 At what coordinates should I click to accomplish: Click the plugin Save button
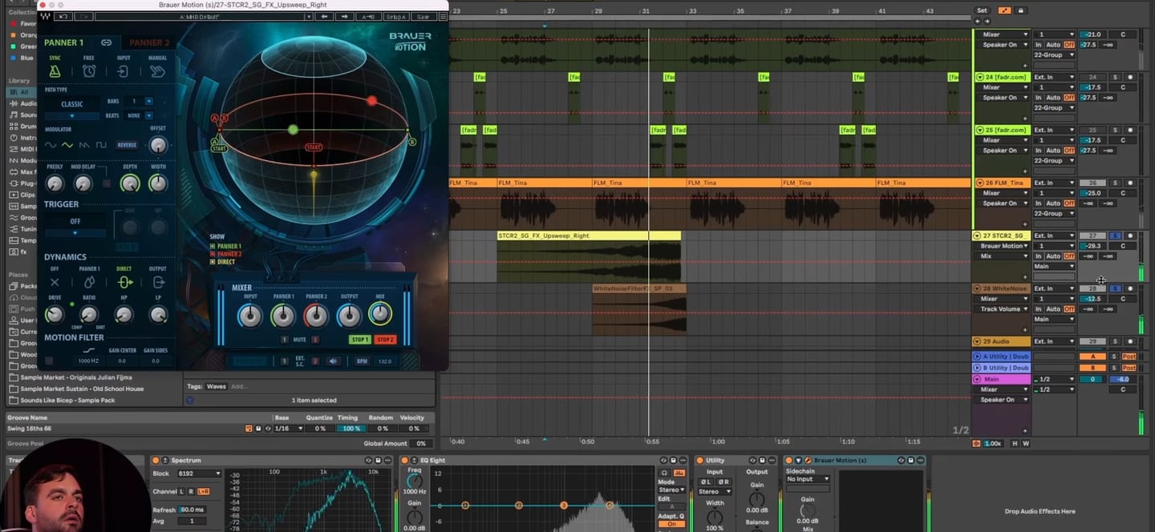(423, 16)
